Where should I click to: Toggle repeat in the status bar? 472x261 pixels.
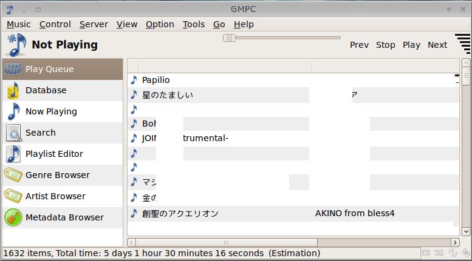coord(426,253)
